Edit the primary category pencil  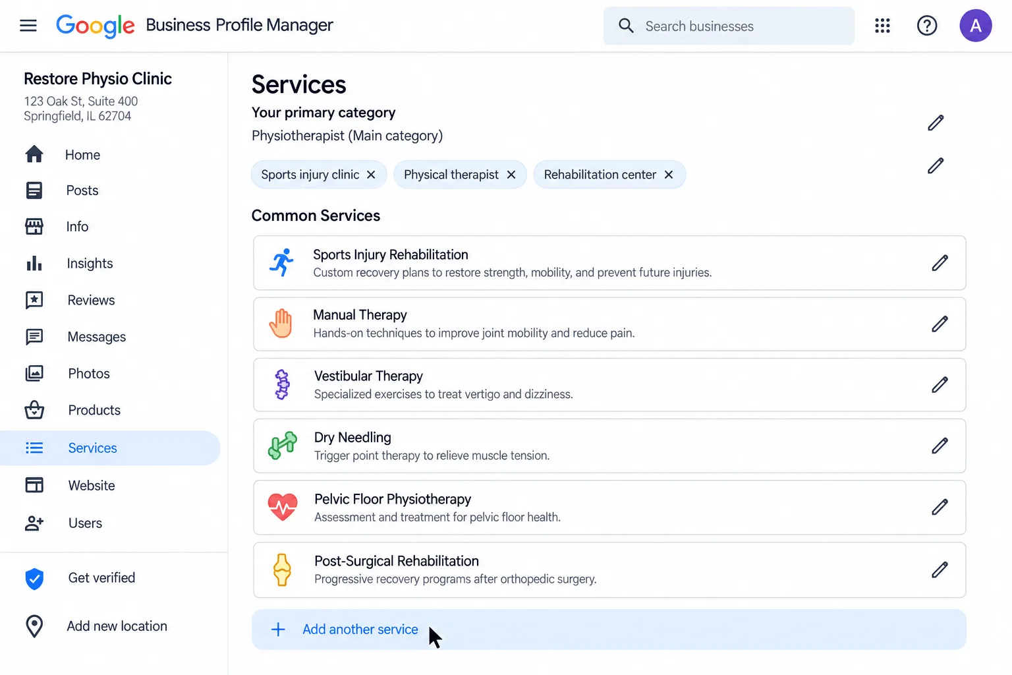[936, 123]
